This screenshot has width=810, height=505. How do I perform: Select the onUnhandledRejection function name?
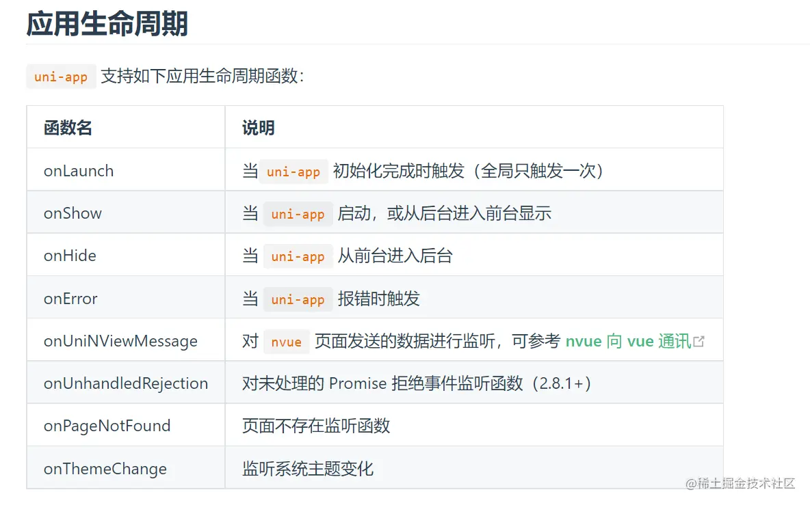pyautogui.click(x=126, y=383)
